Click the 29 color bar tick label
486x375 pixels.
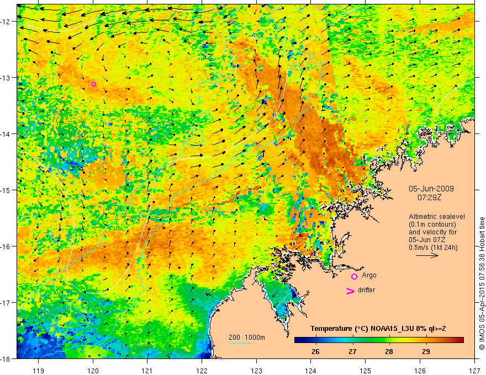(426, 352)
